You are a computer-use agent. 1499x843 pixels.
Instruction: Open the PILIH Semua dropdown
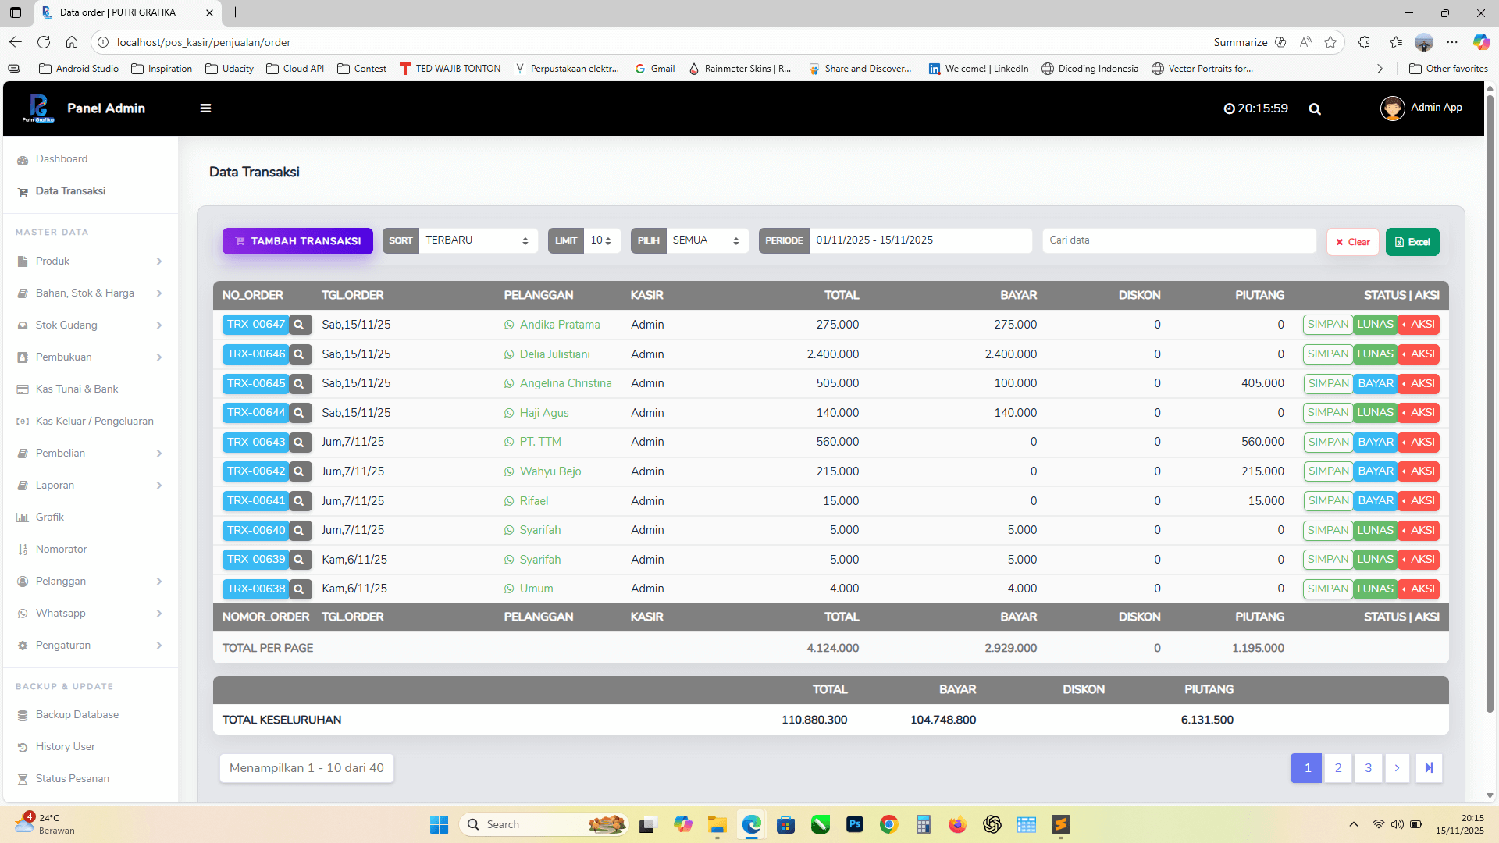tap(706, 240)
